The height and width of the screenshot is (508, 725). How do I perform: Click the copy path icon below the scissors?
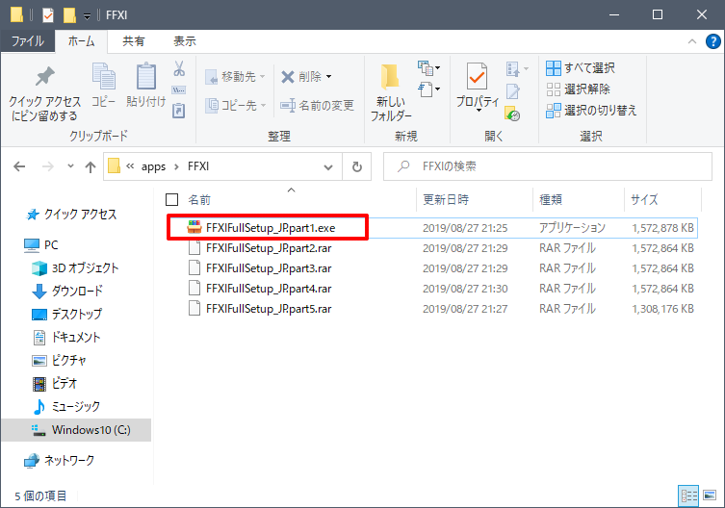point(179,89)
